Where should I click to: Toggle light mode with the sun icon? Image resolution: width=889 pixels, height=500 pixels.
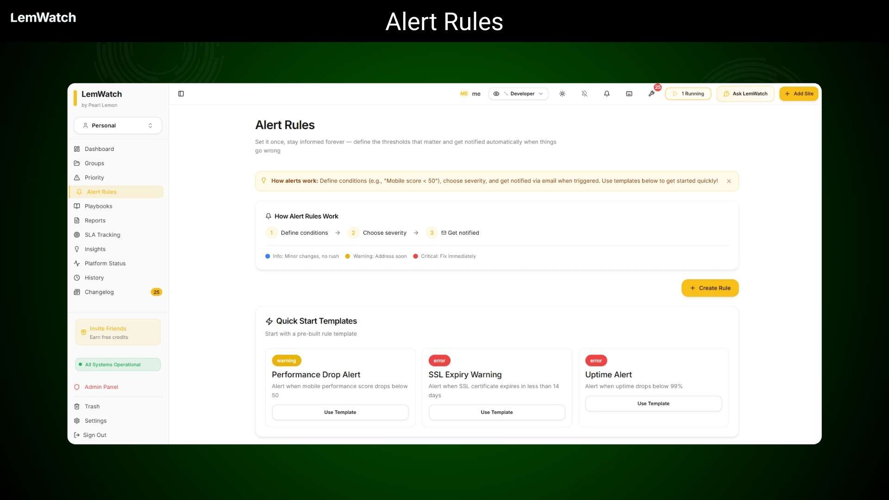pos(562,94)
